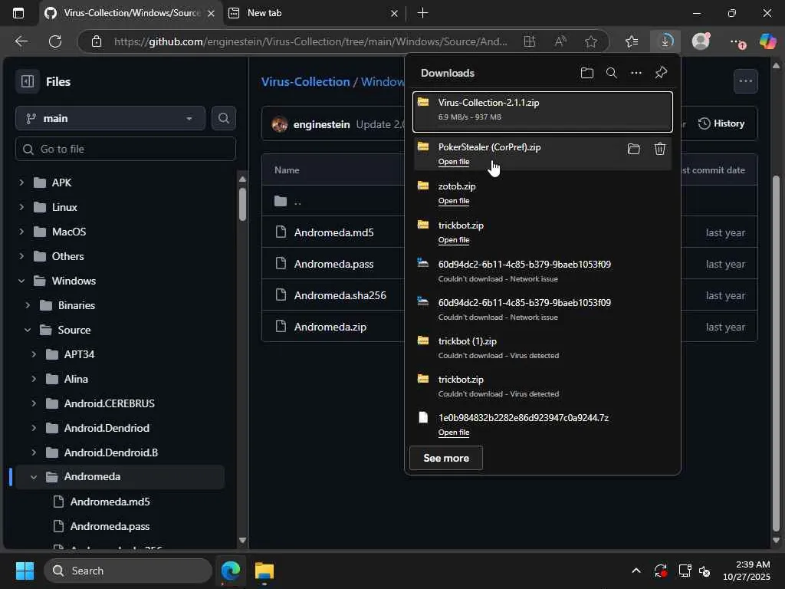Close the New tab tab

pyautogui.click(x=394, y=14)
